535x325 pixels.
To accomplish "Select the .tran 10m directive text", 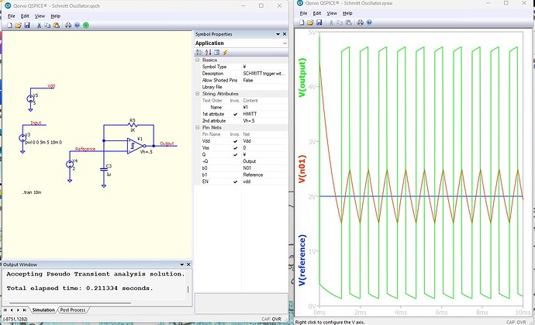I will click(31, 192).
